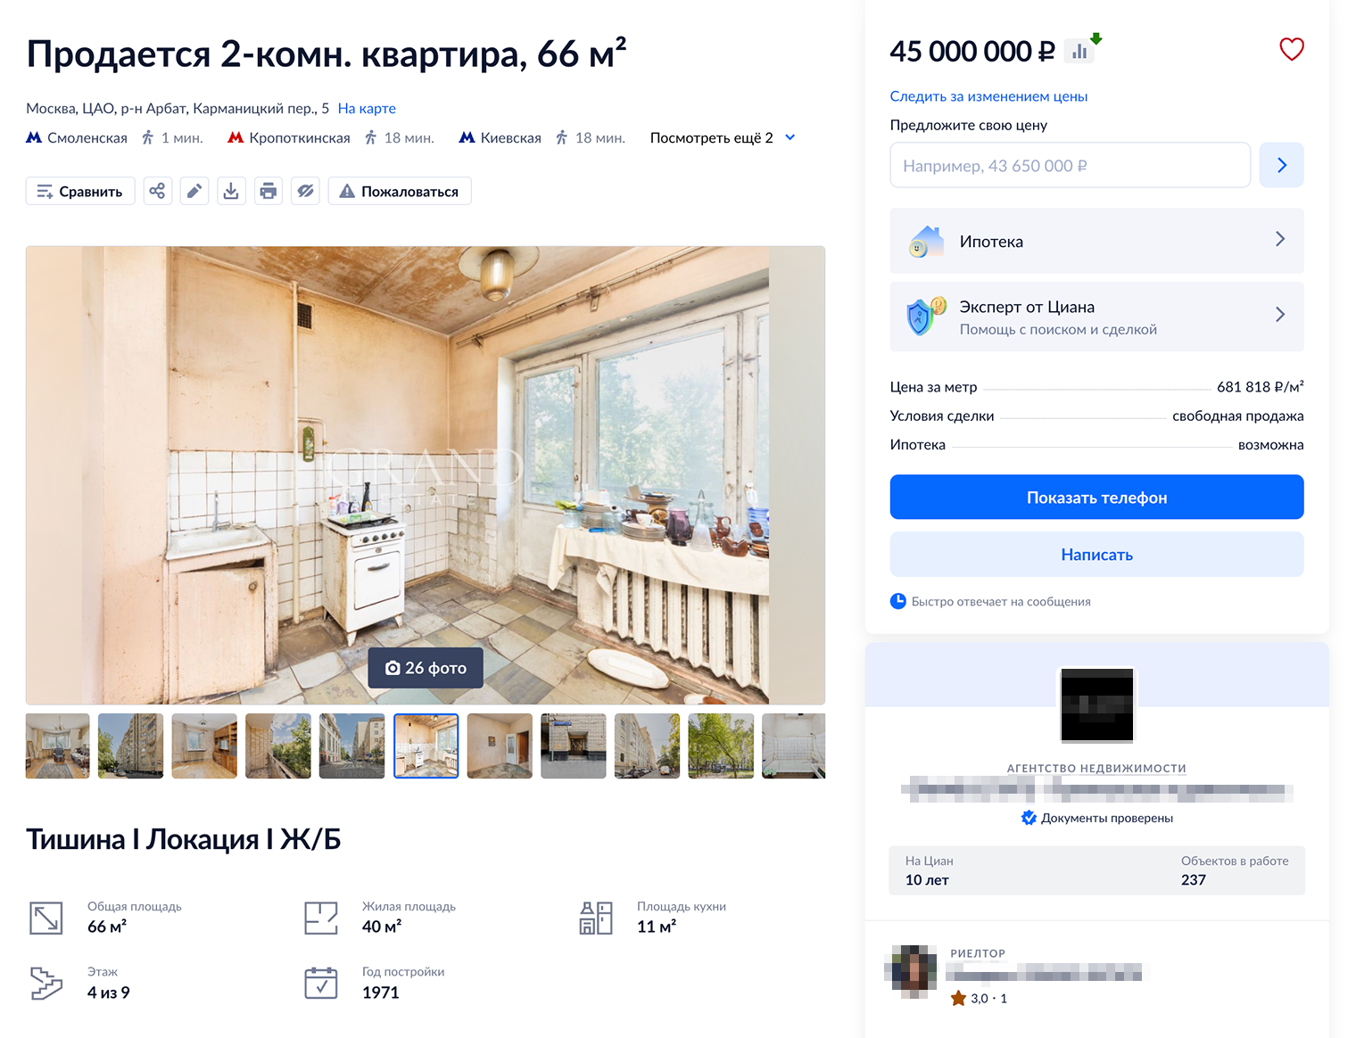Click the Смоленская metro icon

tap(34, 137)
